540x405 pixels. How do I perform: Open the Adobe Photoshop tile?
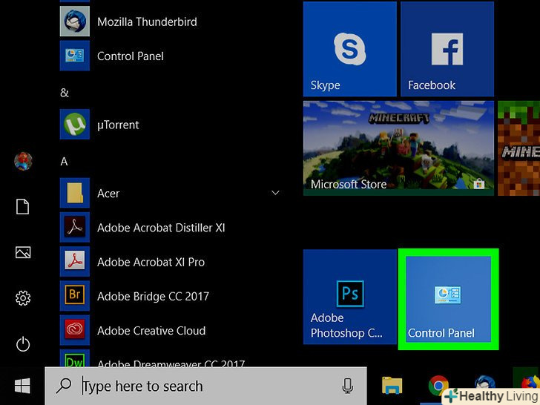point(350,297)
